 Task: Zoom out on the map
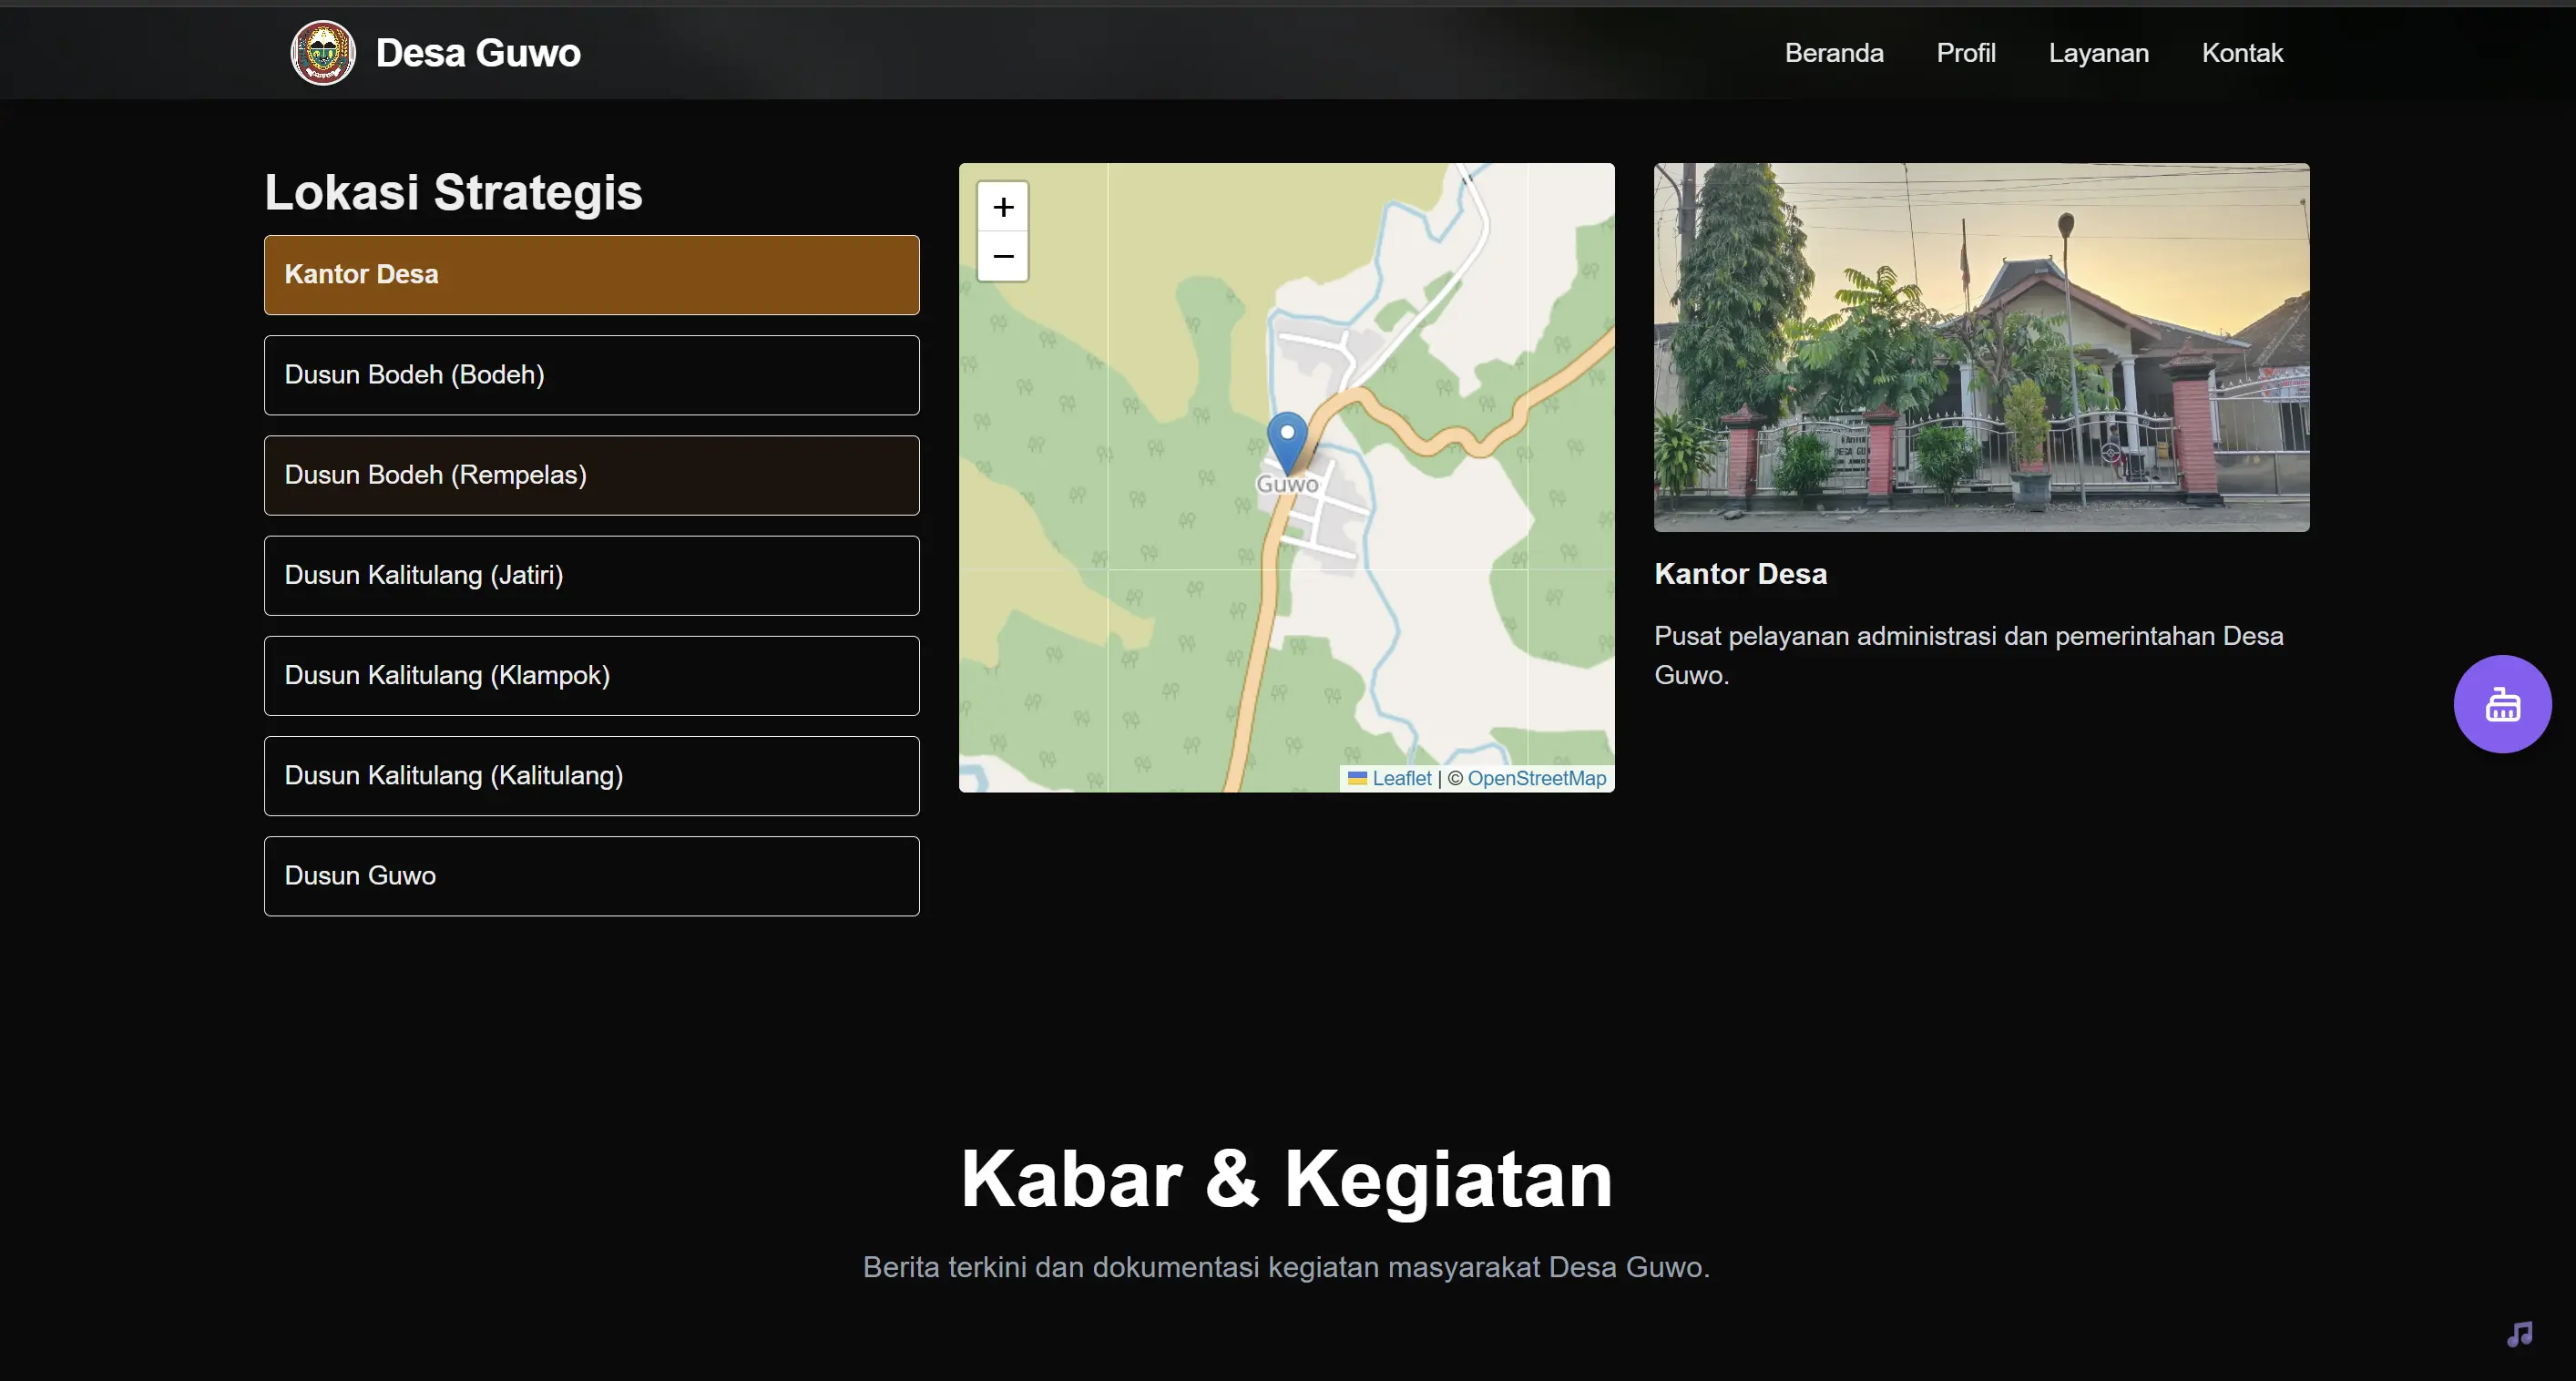pyautogui.click(x=1003, y=256)
